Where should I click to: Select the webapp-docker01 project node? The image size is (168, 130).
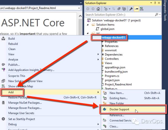(x=113, y=37)
